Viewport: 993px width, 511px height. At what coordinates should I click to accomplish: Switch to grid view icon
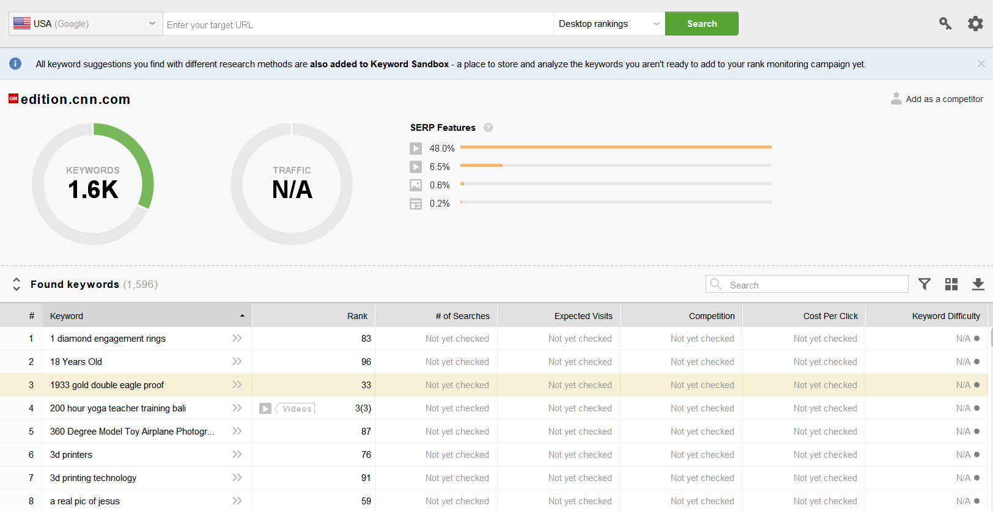pos(951,284)
